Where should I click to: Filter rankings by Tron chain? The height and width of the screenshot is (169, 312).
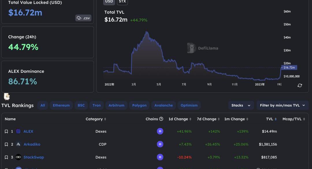(x=96, y=105)
